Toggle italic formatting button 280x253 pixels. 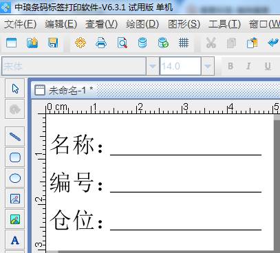coord(248,66)
